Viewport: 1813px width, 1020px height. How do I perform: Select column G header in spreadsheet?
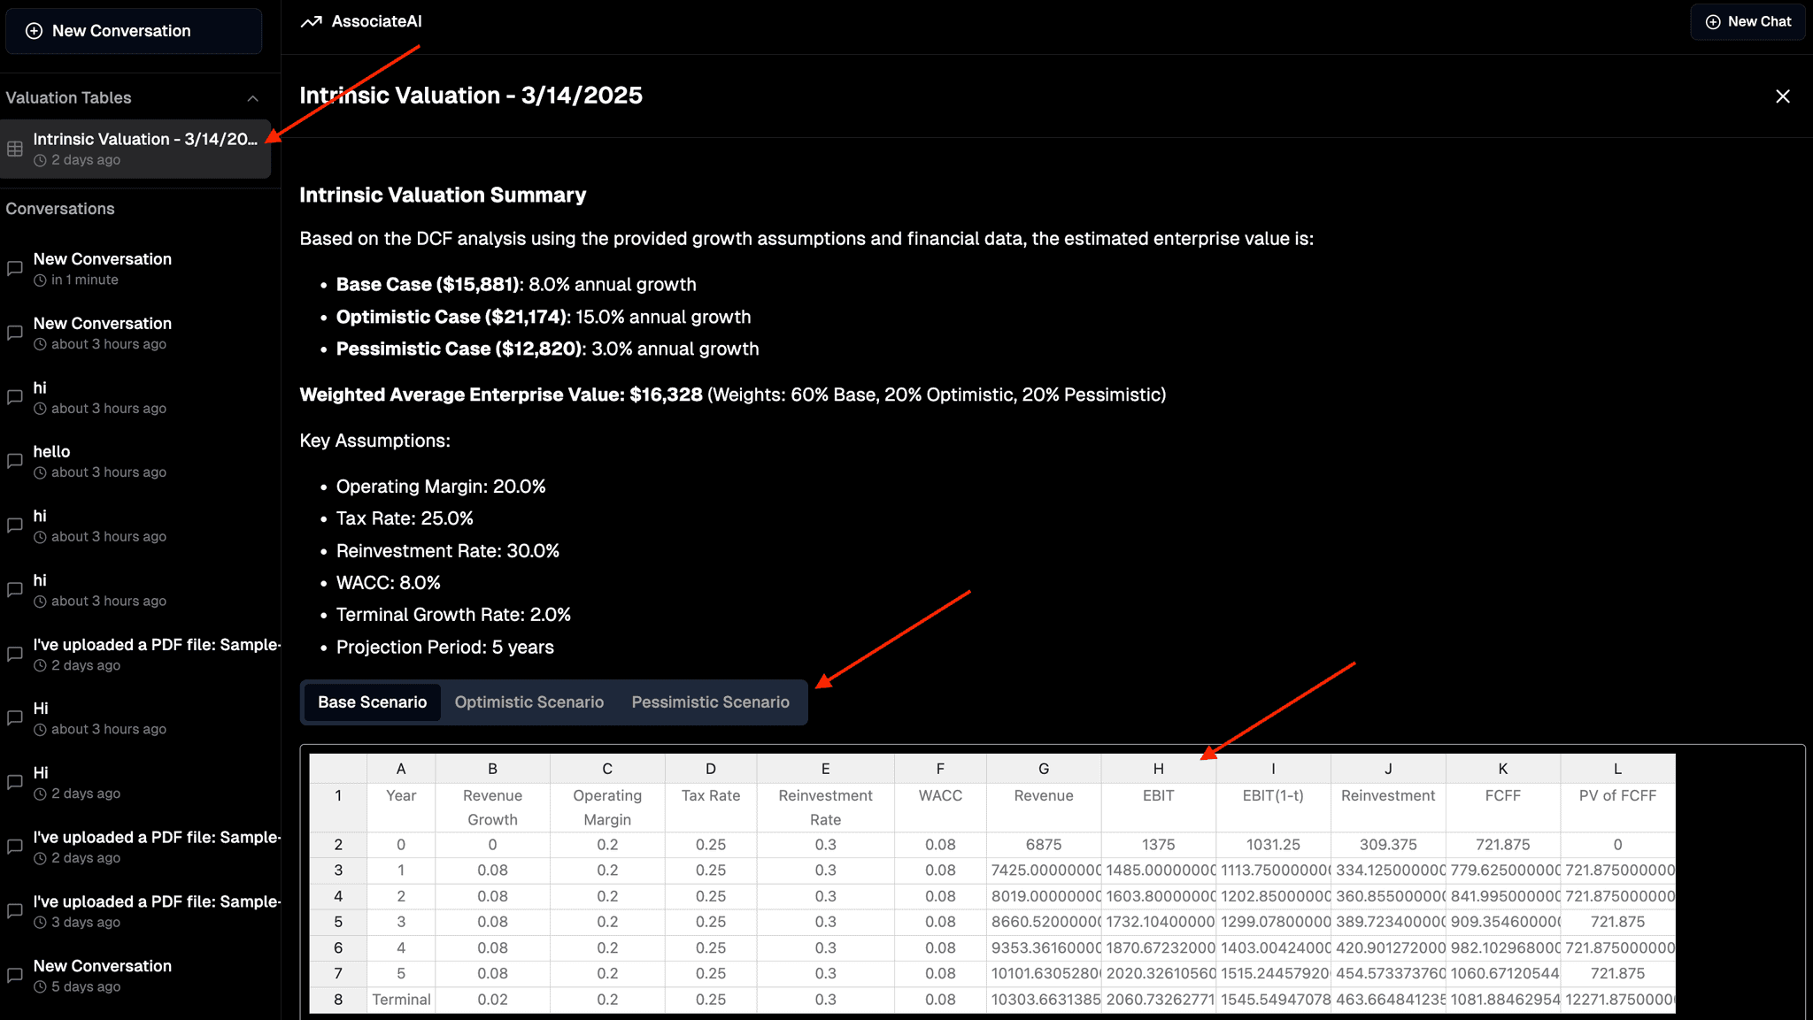pos(1044,769)
